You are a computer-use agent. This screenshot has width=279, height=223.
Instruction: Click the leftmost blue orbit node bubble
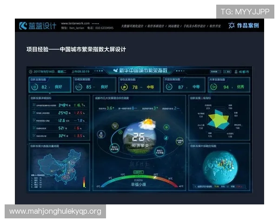pos(101,134)
